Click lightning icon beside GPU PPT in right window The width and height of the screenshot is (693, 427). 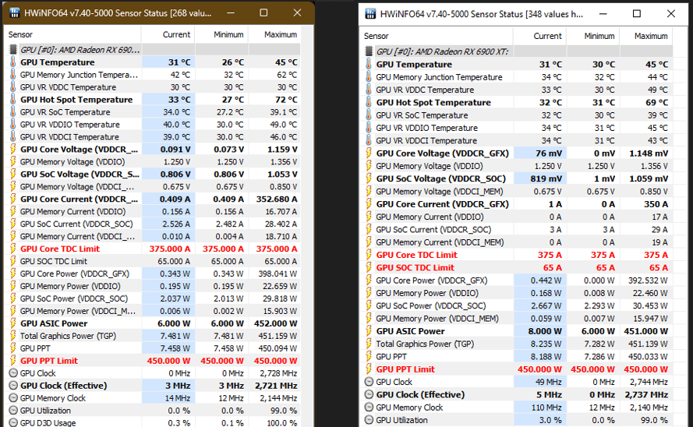click(x=369, y=356)
